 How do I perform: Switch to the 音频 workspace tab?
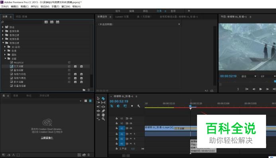(173, 11)
